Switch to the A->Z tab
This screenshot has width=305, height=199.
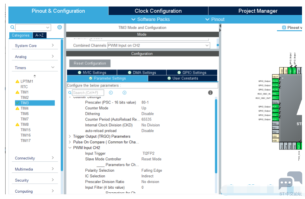pyautogui.click(x=39, y=35)
